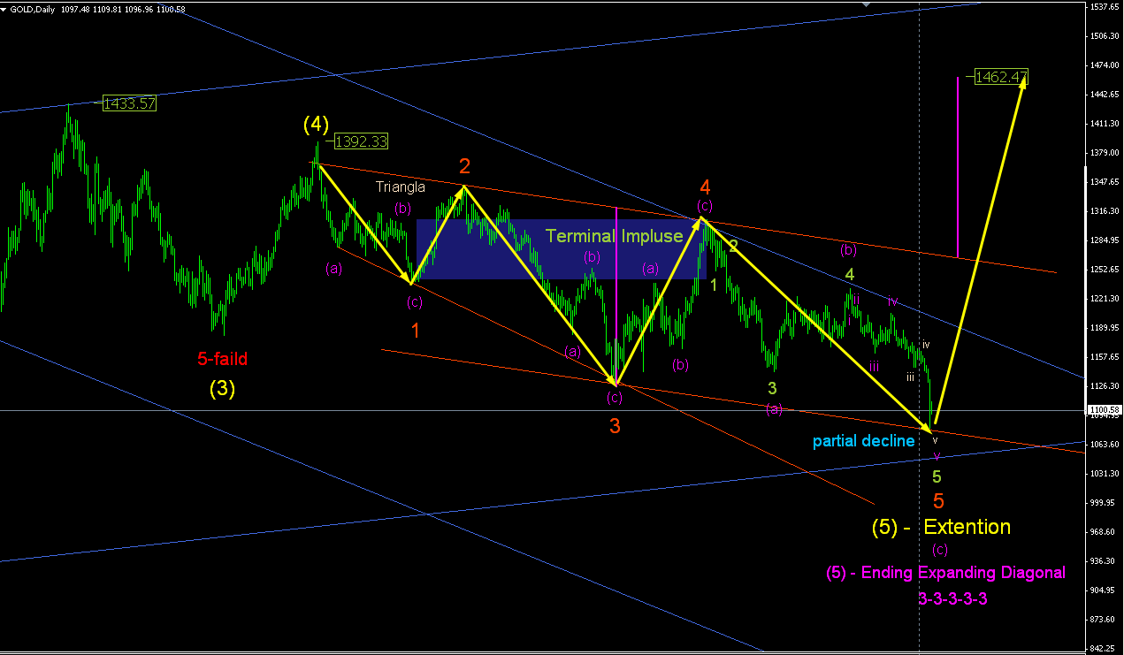1124x655 pixels.
Task: Select the 1392.33 price label
Action: [361, 141]
